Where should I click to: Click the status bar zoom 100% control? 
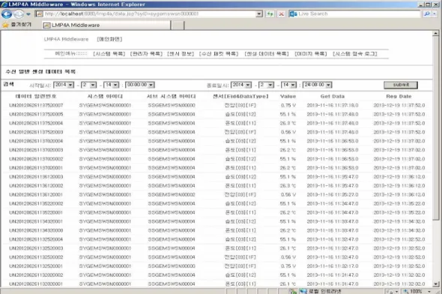click(x=414, y=291)
